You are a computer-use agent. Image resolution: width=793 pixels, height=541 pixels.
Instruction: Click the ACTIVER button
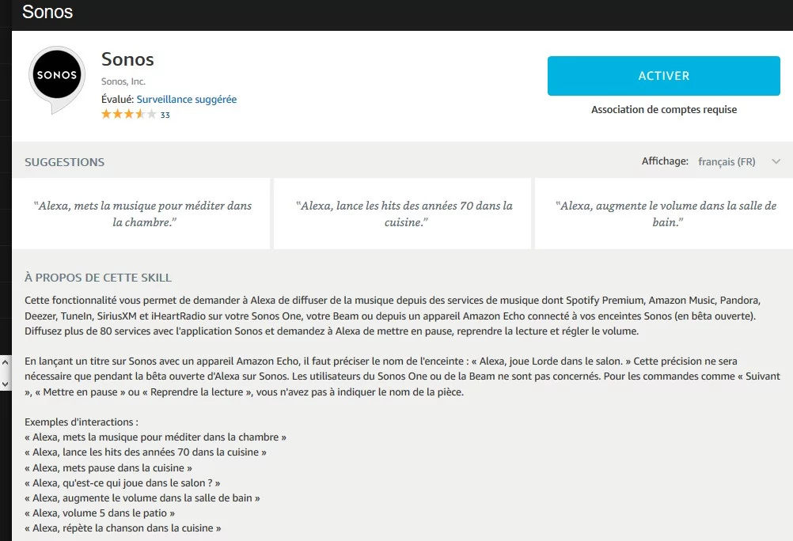pos(663,76)
